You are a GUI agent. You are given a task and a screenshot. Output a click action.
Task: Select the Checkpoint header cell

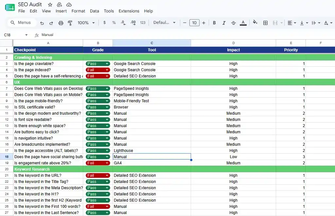point(48,50)
